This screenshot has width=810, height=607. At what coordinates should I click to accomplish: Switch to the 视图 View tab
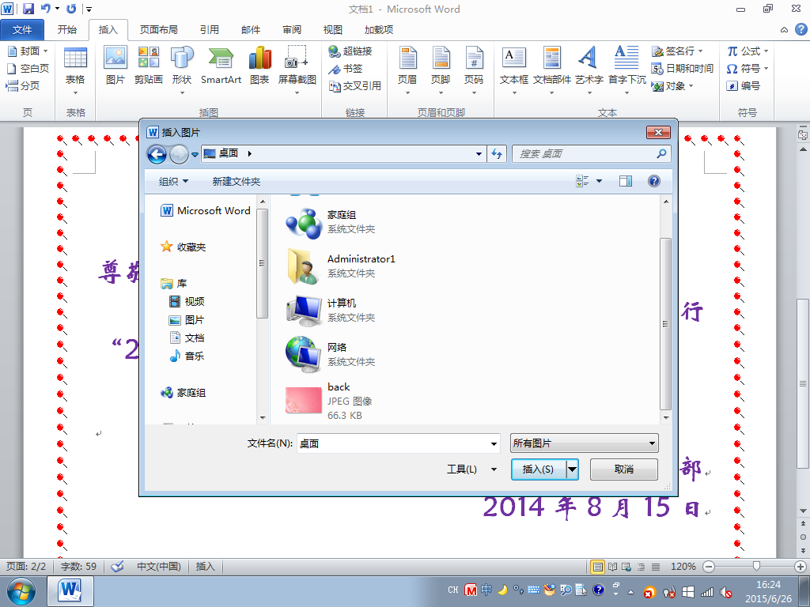333,30
